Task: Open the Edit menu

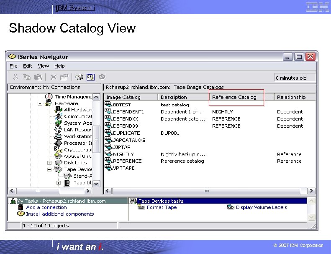Action: (x=28, y=66)
